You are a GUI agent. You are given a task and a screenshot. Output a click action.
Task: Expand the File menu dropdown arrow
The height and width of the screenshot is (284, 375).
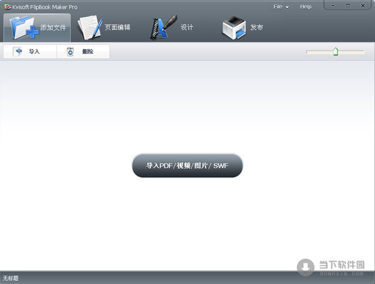coord(287,7)
